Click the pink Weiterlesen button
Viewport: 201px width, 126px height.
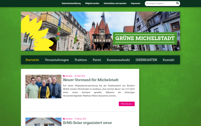(127, 104)
